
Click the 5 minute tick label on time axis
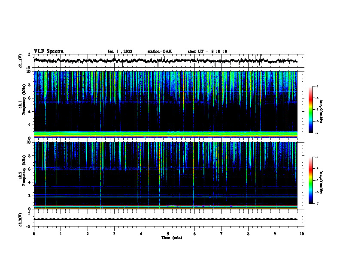point(168,234)
